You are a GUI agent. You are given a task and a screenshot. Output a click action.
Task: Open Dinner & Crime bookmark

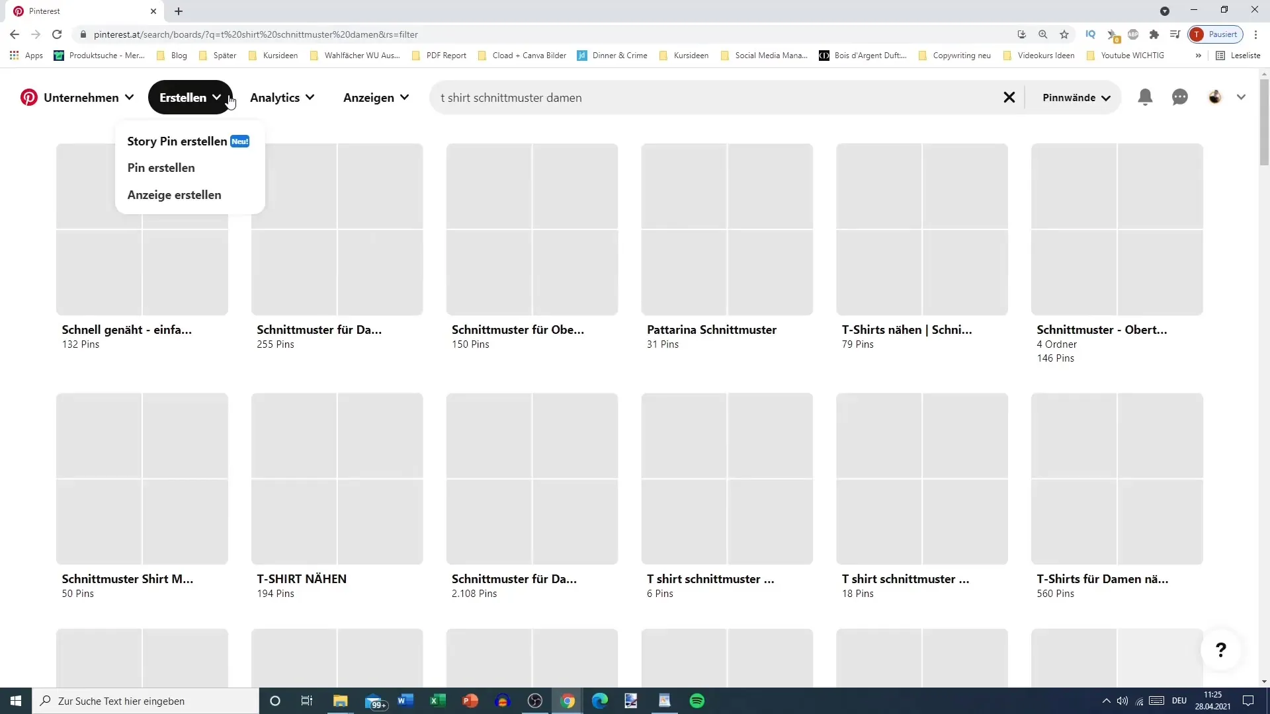click(x=613, y=56)
